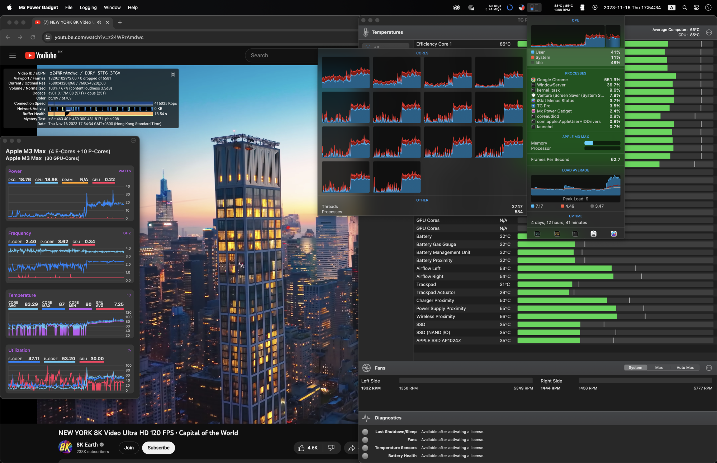
Task: Open Activity Monitor from iStat CPU panel
Action: click(x=537, y=234)
